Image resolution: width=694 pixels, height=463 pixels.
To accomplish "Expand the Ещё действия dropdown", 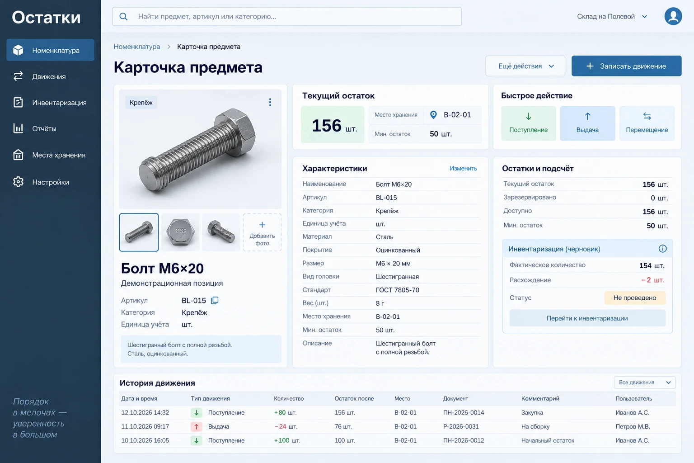I will pos(525,66).
